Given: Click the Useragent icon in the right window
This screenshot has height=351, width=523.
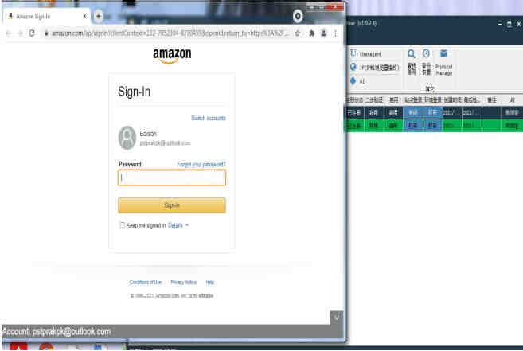Looking at the screenshot, I should (x=353, y=53).
